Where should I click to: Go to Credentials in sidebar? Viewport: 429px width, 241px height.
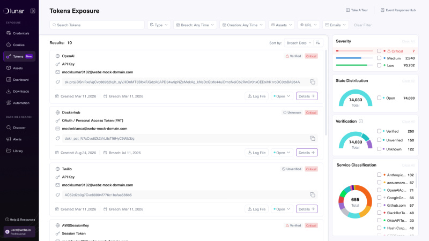tap(19, 33)
